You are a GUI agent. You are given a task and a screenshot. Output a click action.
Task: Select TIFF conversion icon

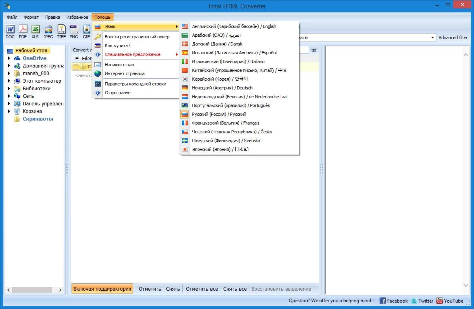click(61, 32)
